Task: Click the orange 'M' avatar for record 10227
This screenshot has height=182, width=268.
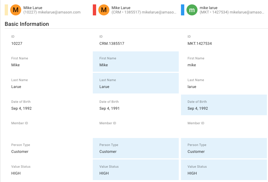Action: pos(16,10)
